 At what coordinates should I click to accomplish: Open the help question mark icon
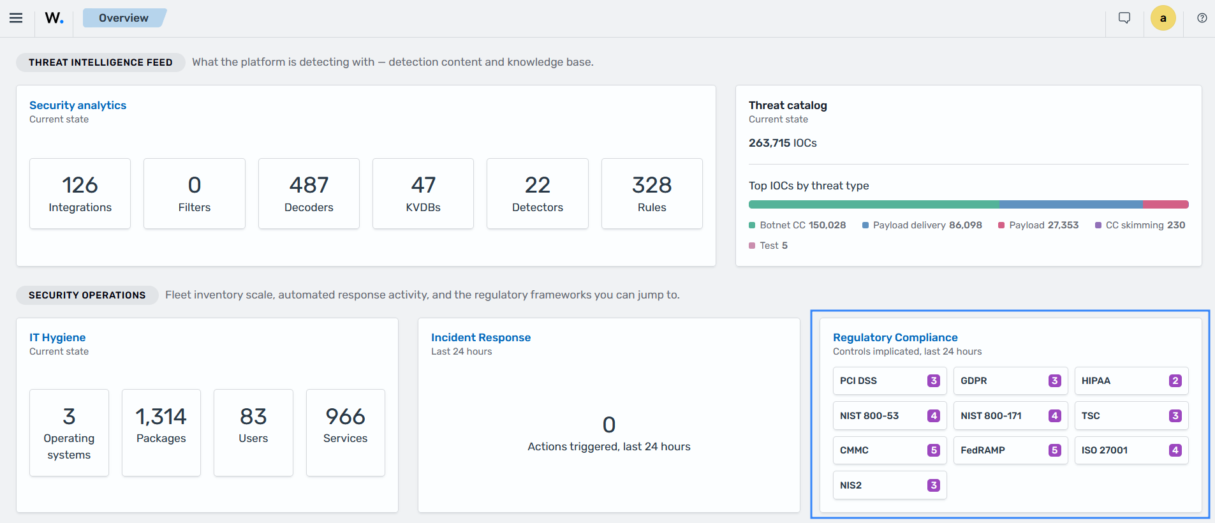coord(1202,18)
